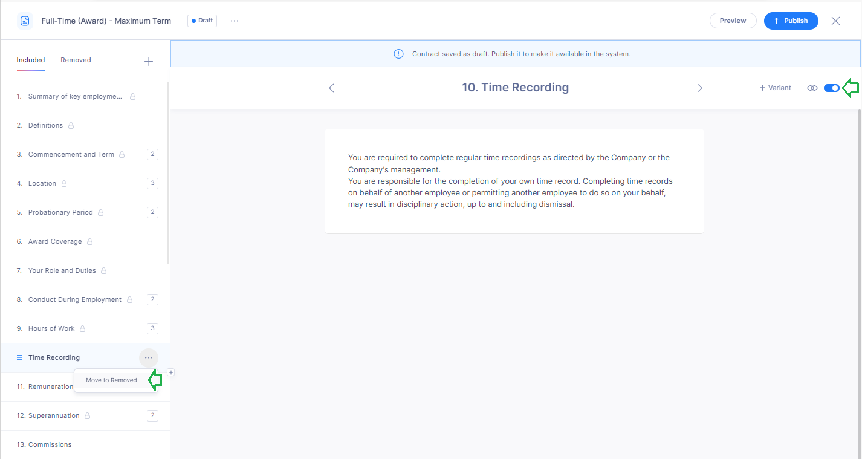862x459 pixels.
Task: Click the clause list vertical scrollbar
Action: click(x=167, y=175)
